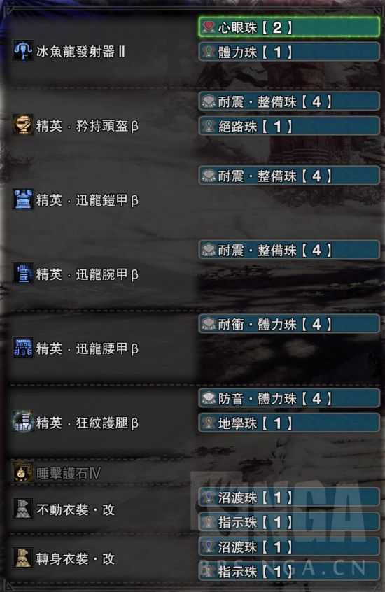This screenshot has width=385, height=592.
Task: Select the 不動衣裝·改 mantle icon
Action: point(22,509)
